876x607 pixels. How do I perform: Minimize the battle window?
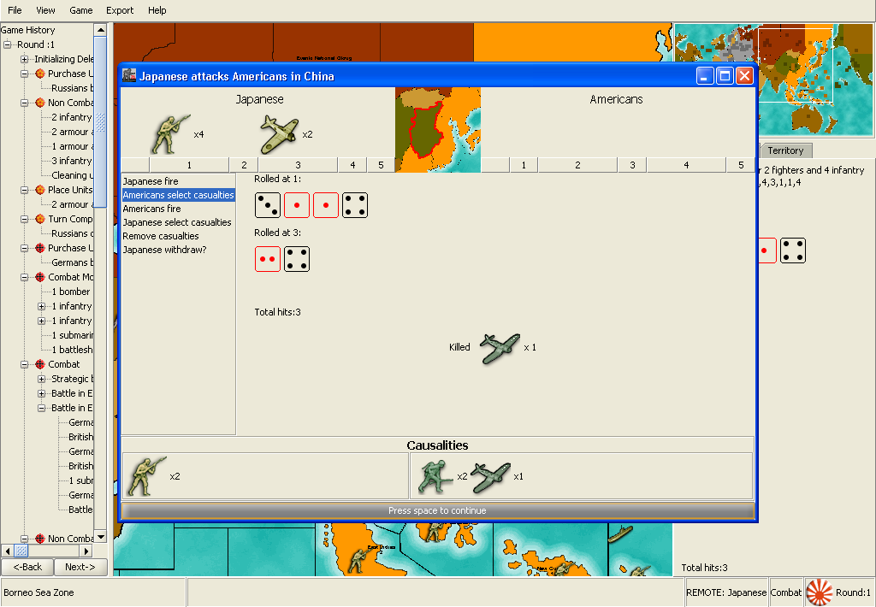click(x=705, y=75)
